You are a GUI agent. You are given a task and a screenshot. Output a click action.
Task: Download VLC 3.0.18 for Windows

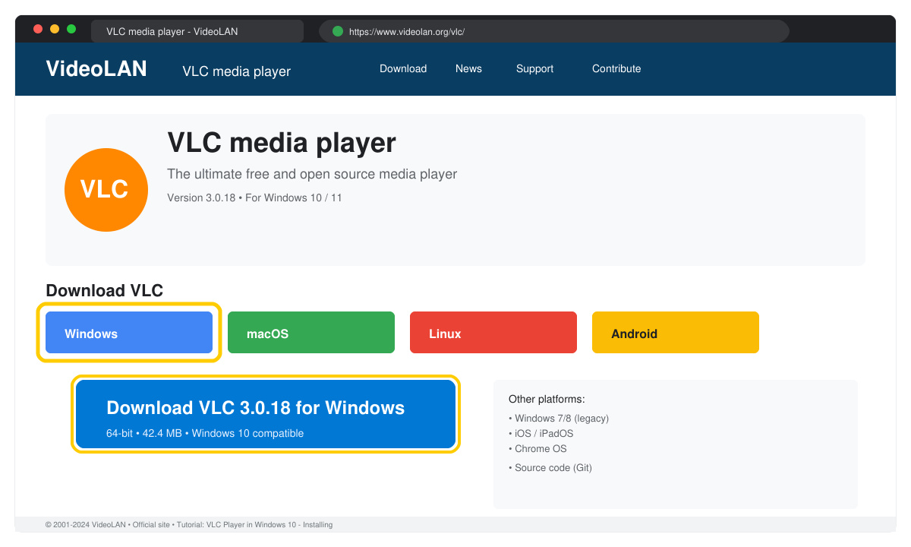point(266,414)
